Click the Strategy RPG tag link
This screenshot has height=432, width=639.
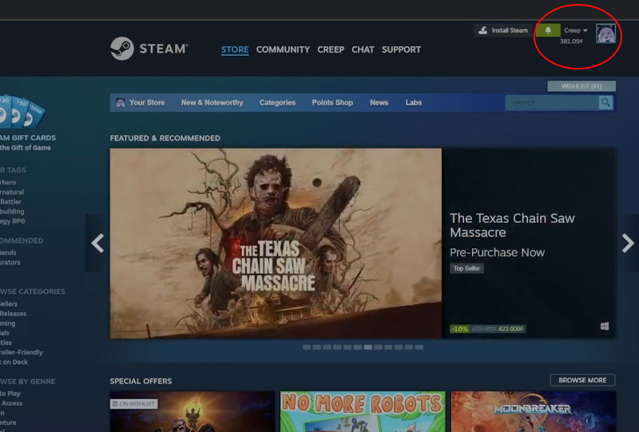click(13, 221)
